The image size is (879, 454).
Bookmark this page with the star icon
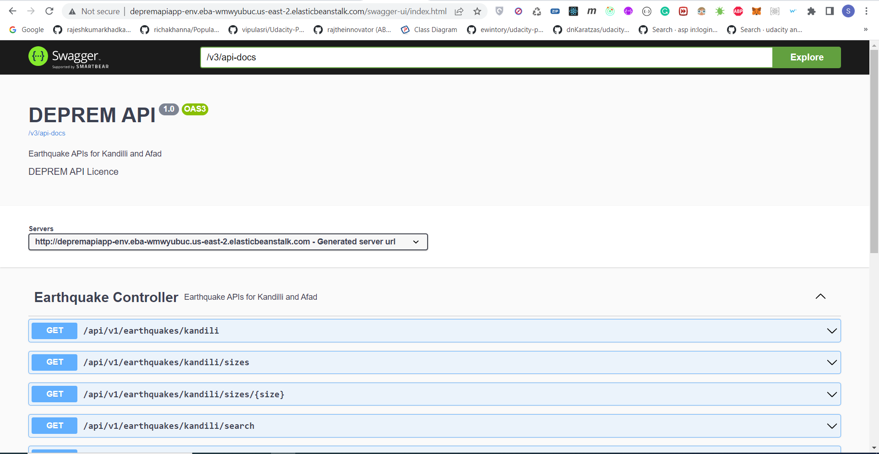(x=477, y=11)
